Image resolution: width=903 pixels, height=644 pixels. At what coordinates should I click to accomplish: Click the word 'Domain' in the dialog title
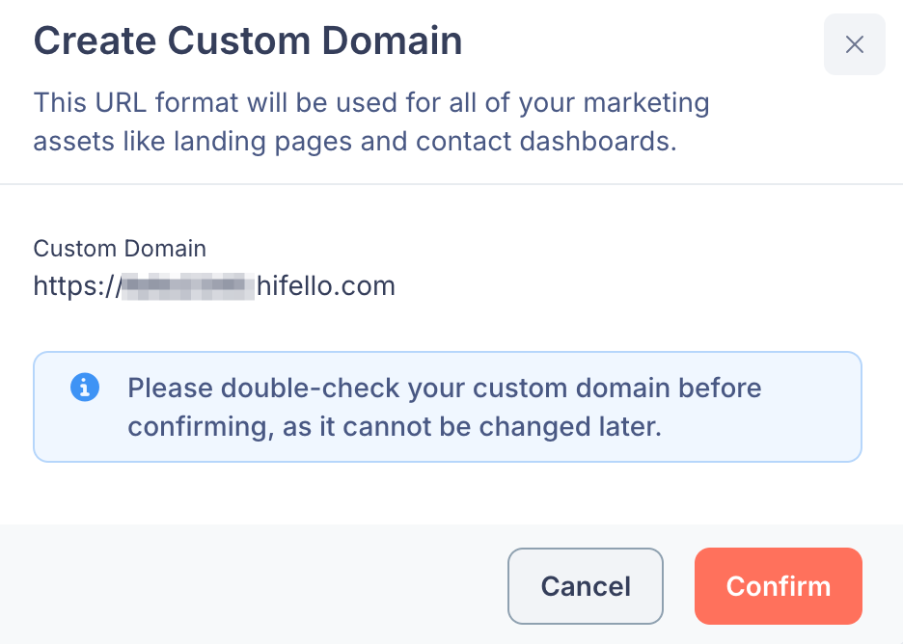(x=392, y=40)
